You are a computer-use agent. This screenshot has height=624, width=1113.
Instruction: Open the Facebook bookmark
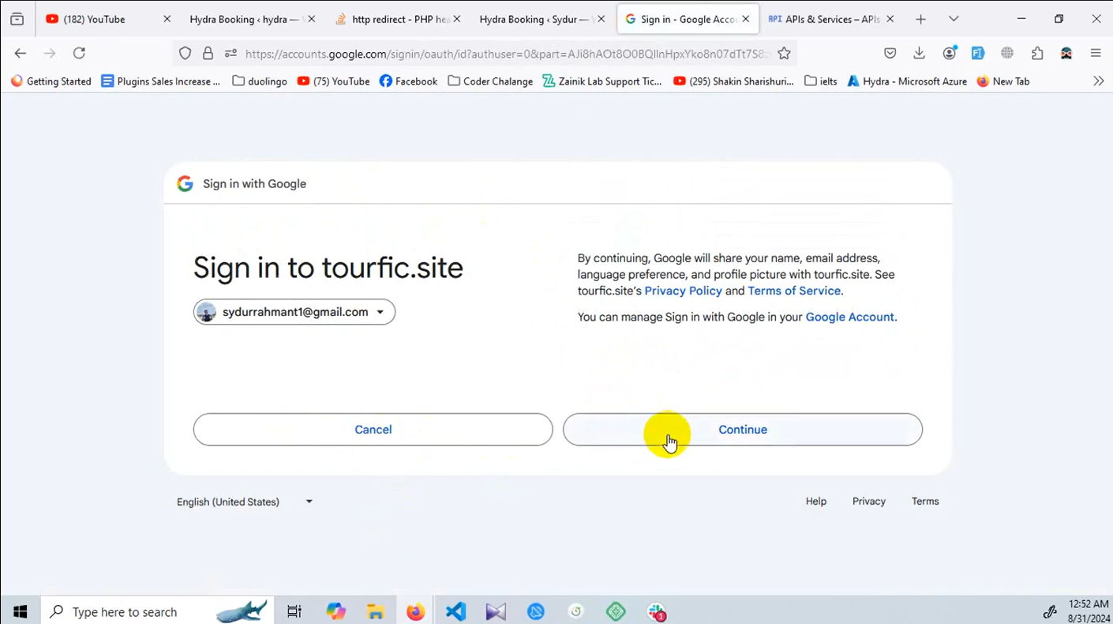click(408, 81)
